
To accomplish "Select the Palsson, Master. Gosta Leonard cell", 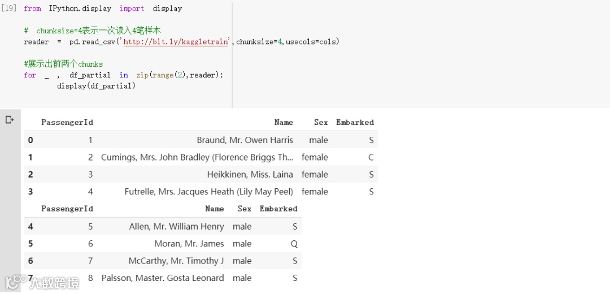I will (163, 278).
